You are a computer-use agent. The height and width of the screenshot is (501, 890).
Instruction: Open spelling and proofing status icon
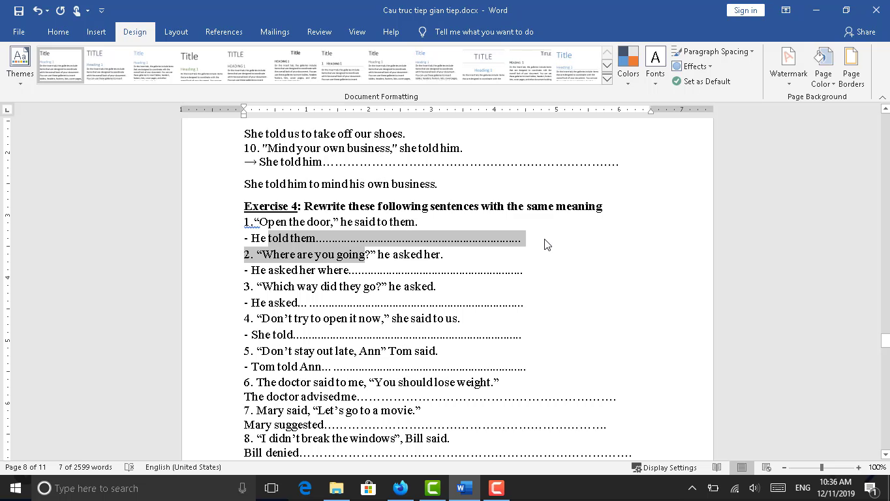click(x=129, y=467)
